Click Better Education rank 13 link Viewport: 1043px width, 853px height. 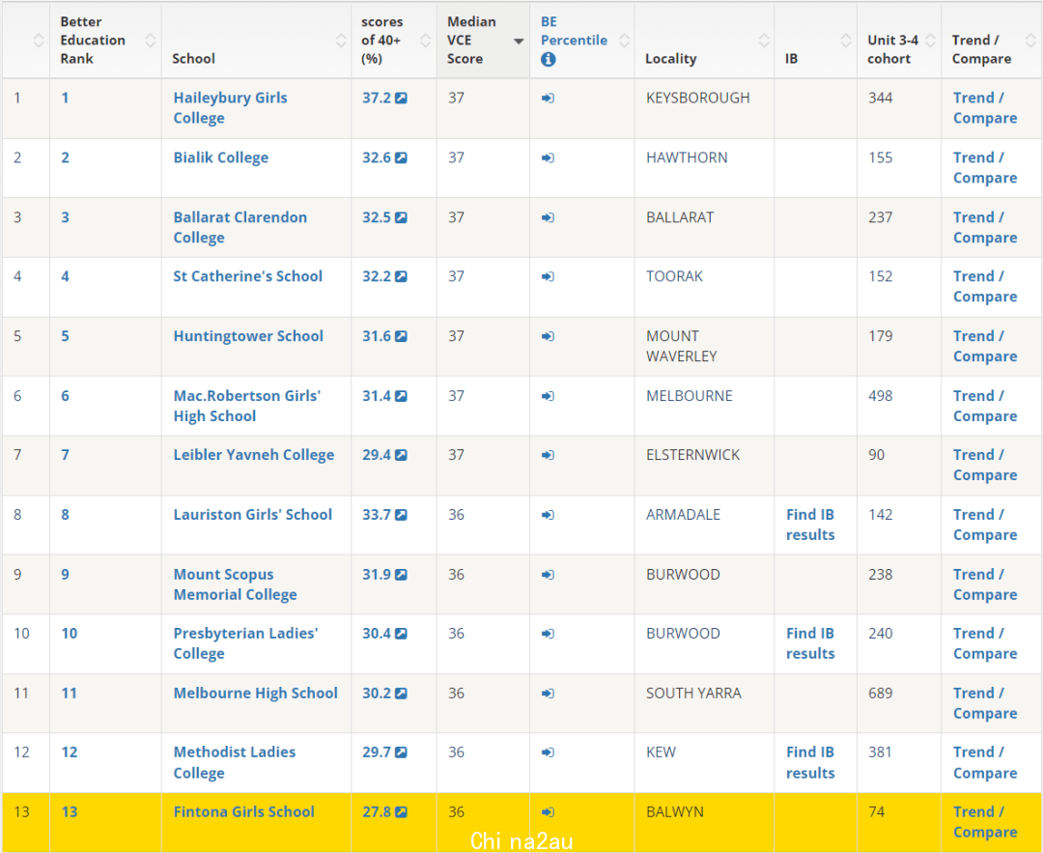point(70,811)
